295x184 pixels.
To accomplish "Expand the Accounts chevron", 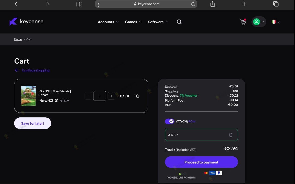I will click(x=117, y=22).
